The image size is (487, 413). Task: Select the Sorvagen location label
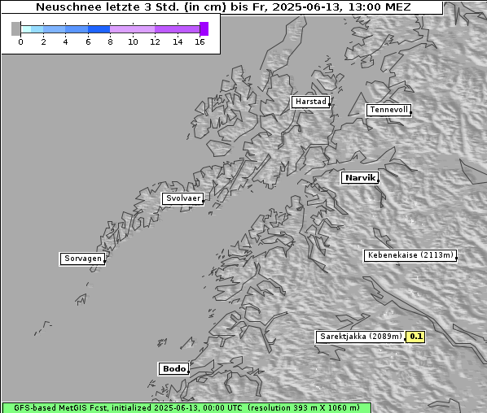82,259
